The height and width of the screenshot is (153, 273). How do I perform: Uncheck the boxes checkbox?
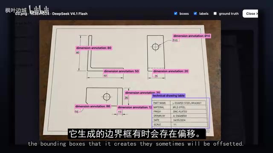point(175,14)
